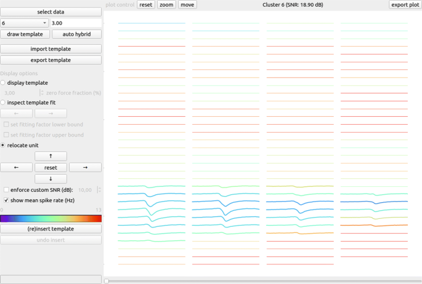
Task: Select the relocate unit radio button
Action: (x=3, y=145)
